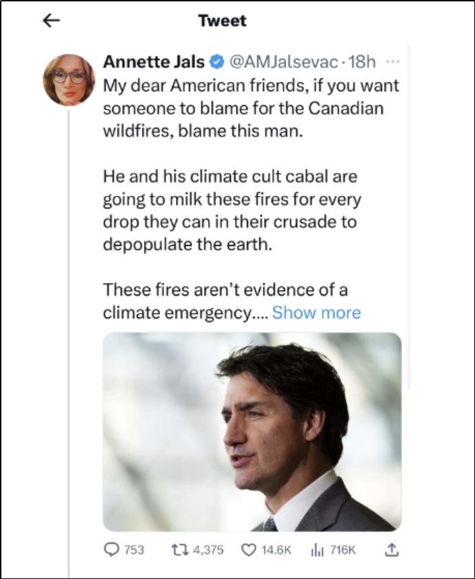Open Annette Jals profile avatar
Viewport: 475px width, 579px height.
(x=68, y=79)
